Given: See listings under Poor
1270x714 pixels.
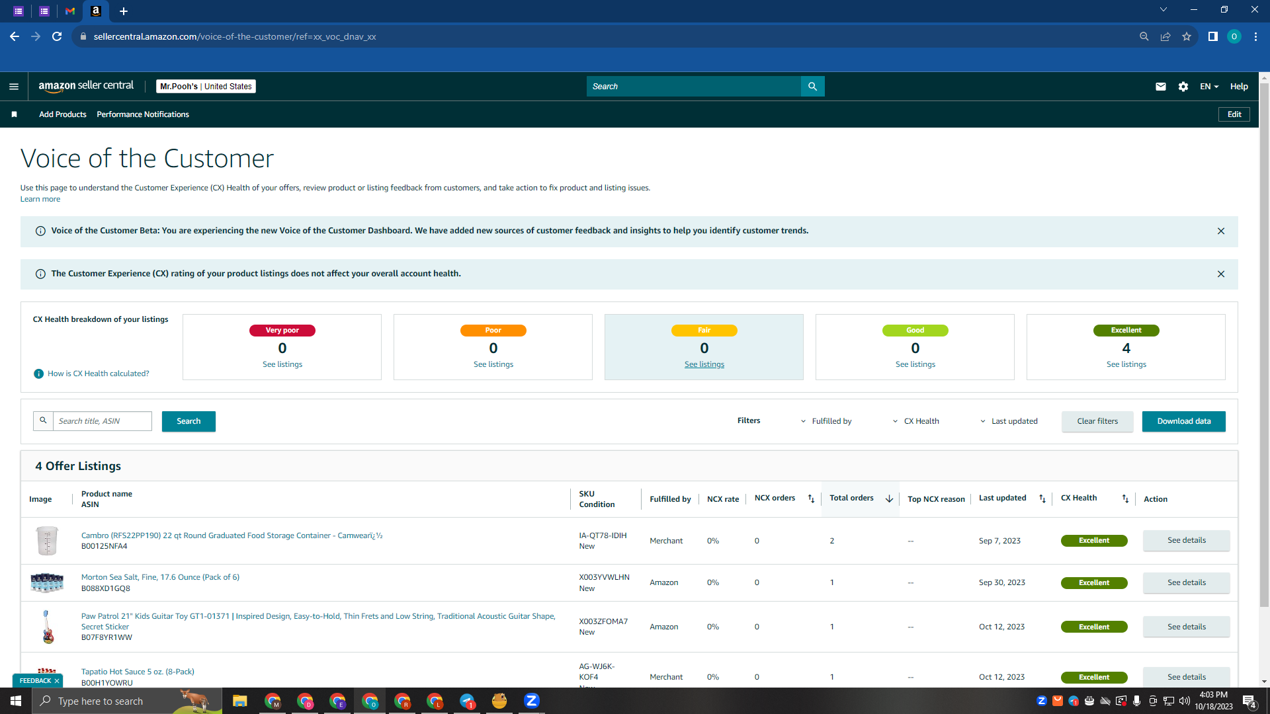Looking at the screenshot, I should (x=493, y=364).
